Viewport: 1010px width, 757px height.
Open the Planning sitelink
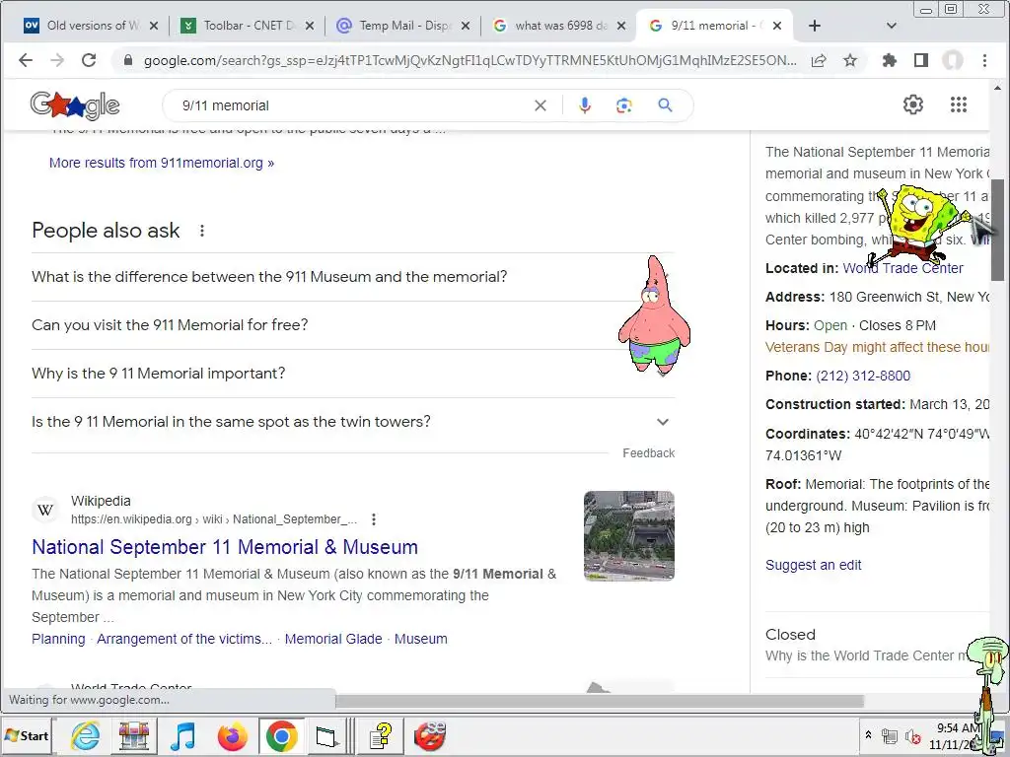tap(58, 639)
